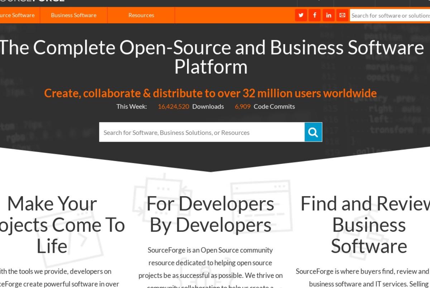The width and height of the screenshot is (430, 288).
Task: Click the blue magnifier search button
Action: point(314,132)
